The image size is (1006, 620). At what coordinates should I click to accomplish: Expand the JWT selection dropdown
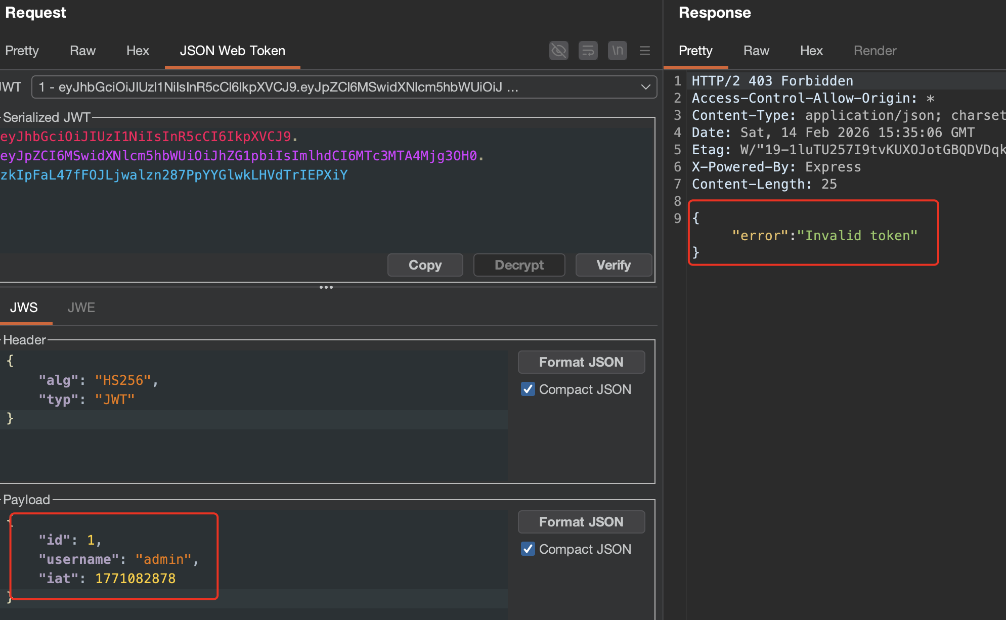click(645, 87)
